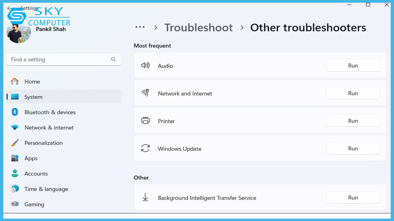Click the Network and Internet label text

185,94
